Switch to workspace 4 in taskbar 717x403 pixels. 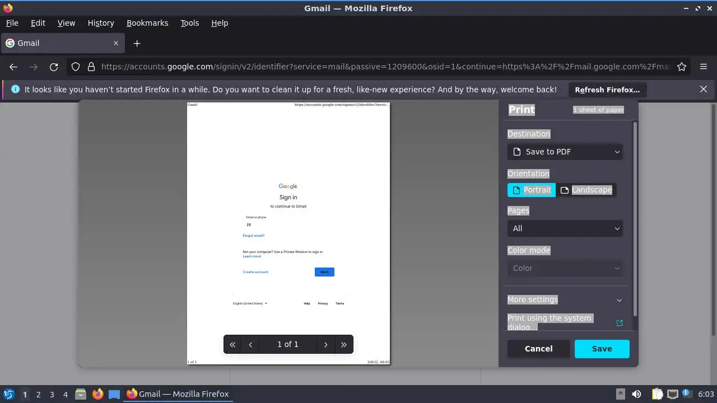click(65, 394)
